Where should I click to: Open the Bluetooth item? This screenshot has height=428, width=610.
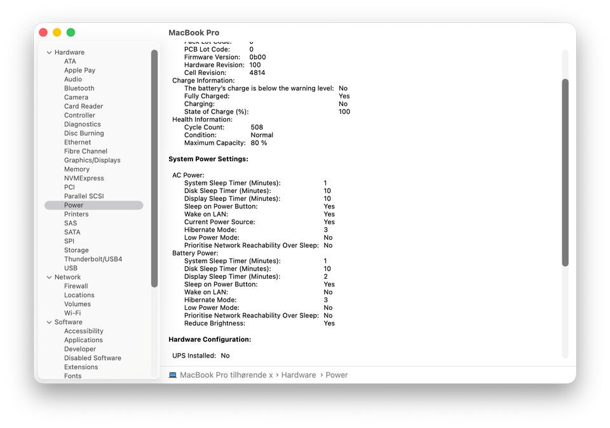tap(79, 88)
